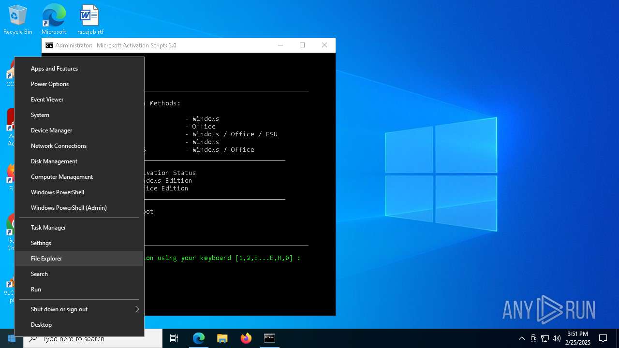The image size is (619, 348).
Task: Click the green keyboard prompt text
Action: coord(221,258)
